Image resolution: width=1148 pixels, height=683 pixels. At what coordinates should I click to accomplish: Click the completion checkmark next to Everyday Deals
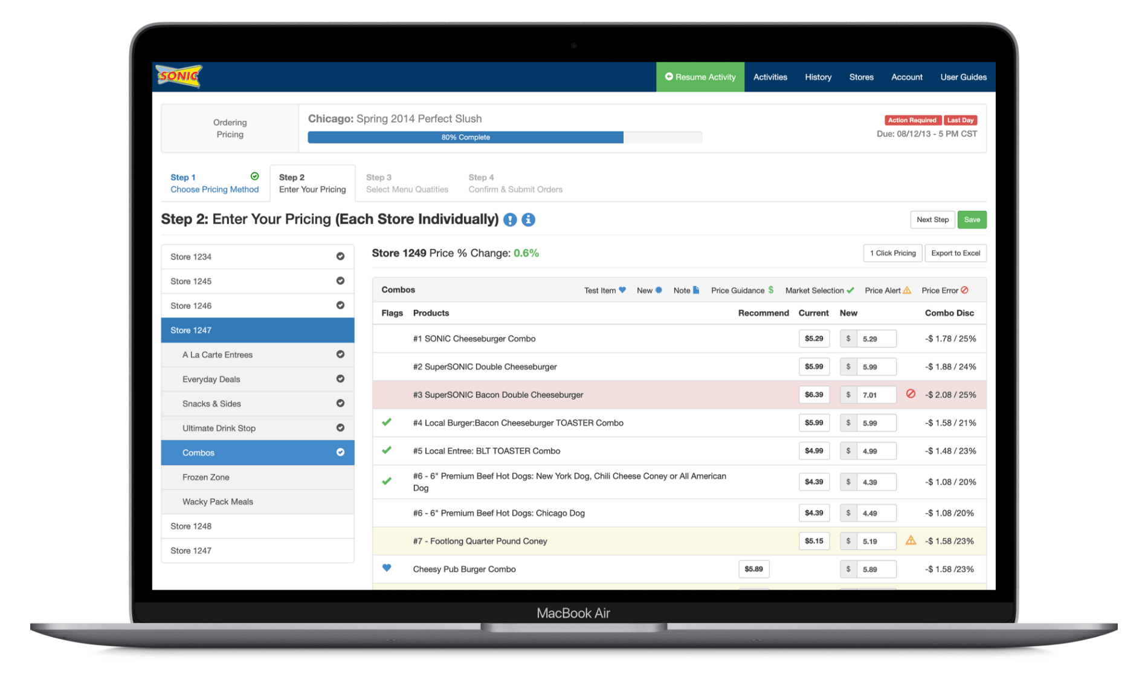point(341,379)
